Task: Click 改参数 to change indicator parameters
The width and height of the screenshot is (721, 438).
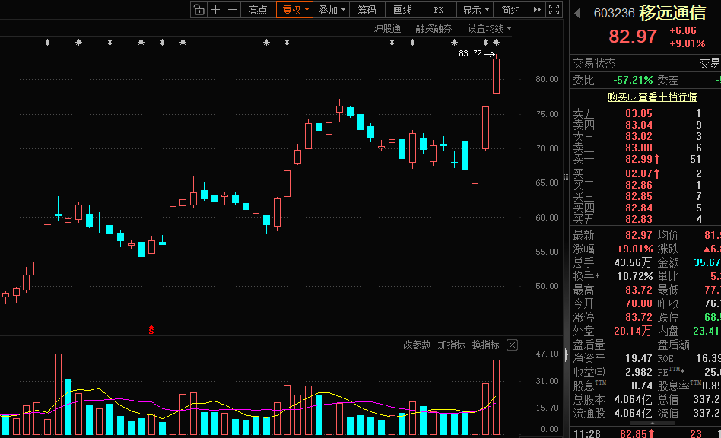Action: tap(417, 344)
